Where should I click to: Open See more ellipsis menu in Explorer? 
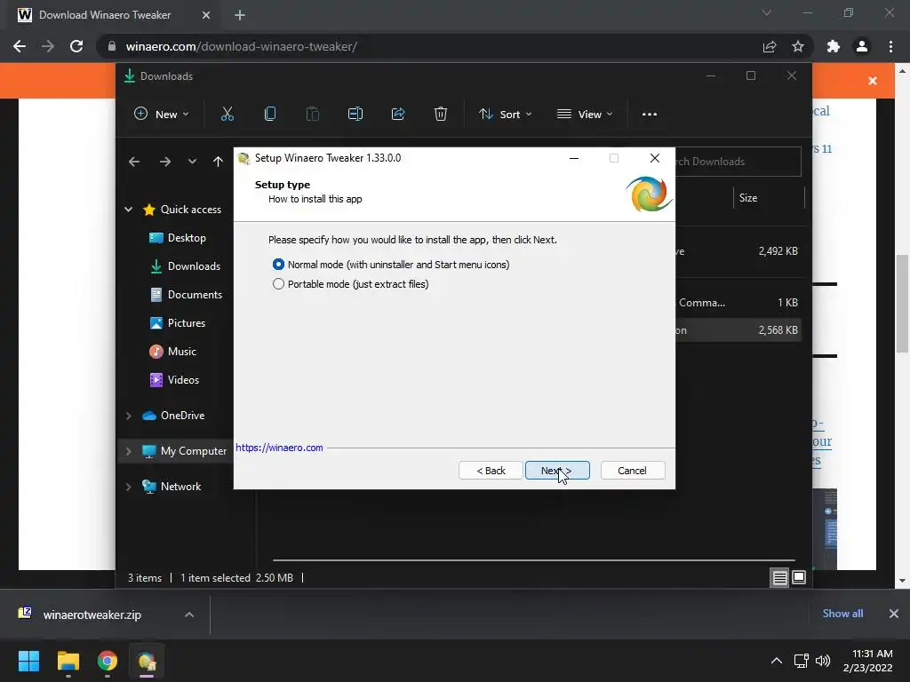pyautogui.click(x=650, y=115)
